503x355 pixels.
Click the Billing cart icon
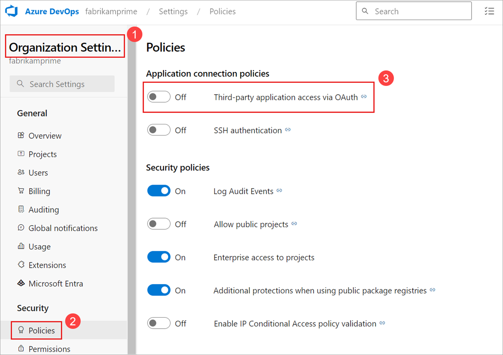tap(21, 191)
